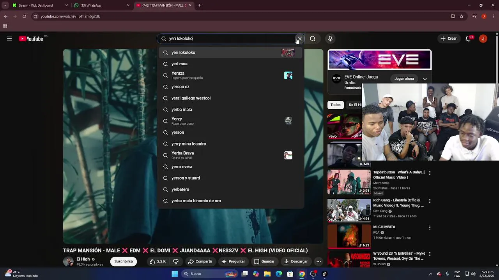Screen dimensions: 499x280
Task: Open the tab search dropdown arrow
Action: 5,5
